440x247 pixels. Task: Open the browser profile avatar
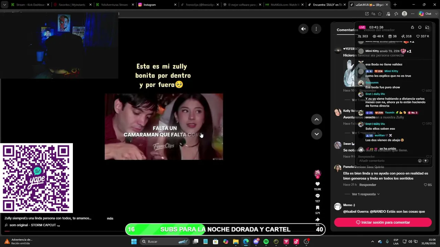click(x=405, y=14)
